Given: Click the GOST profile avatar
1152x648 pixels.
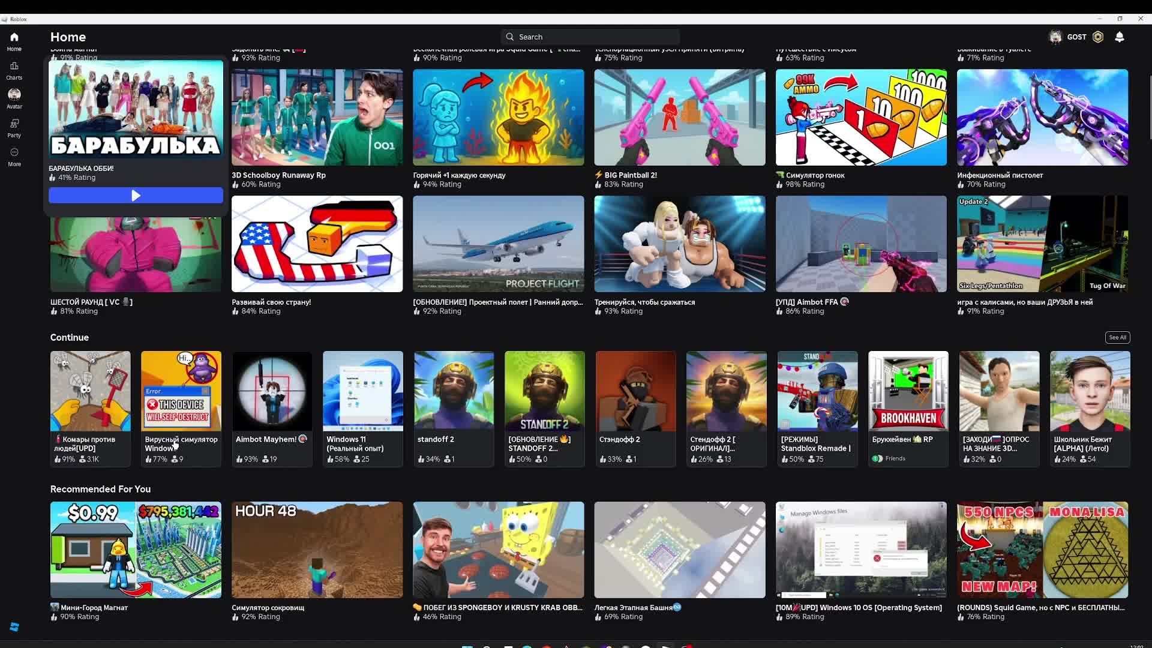Looking at the screenshot, I should (x=1055, y=37).
